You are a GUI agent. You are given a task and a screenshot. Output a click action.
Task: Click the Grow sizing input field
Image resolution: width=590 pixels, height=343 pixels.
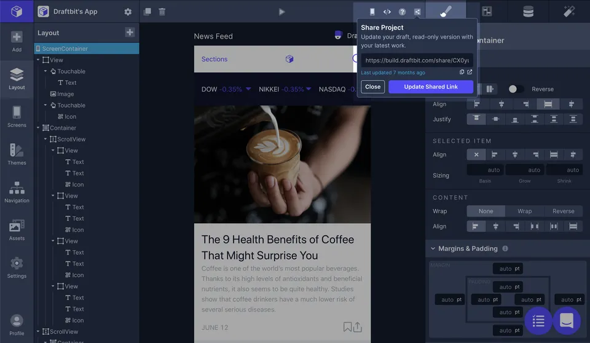(x=525, y=170)
